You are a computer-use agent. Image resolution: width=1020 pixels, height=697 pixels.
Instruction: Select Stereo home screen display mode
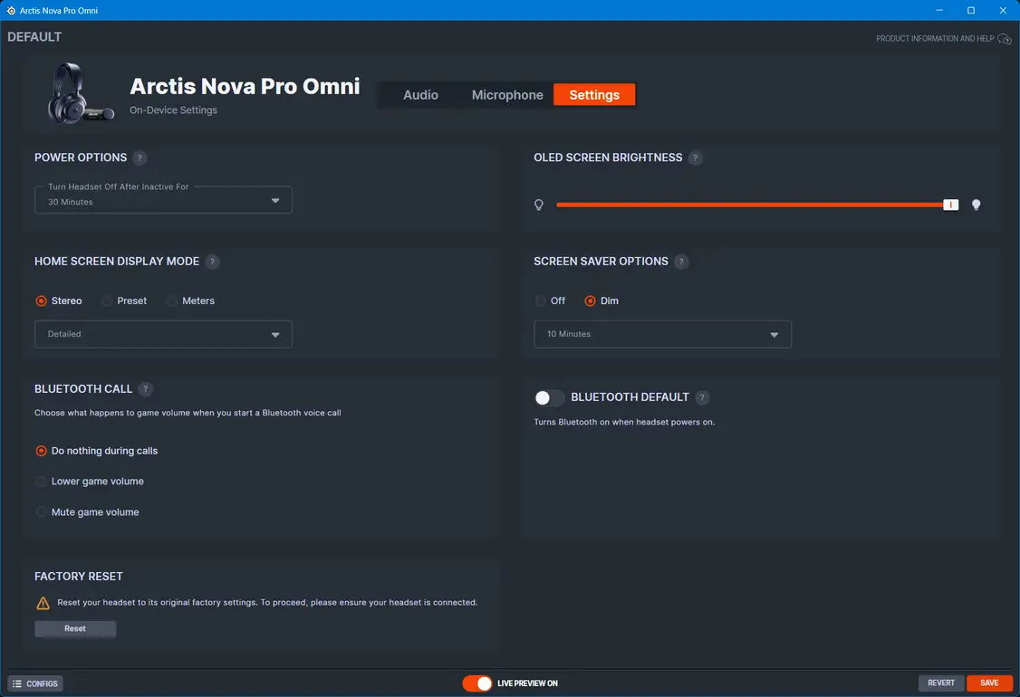[59, 301]
